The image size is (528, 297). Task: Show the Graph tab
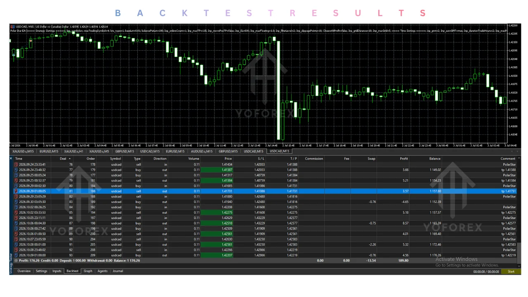pyautogui.click(x=88, y=271)
